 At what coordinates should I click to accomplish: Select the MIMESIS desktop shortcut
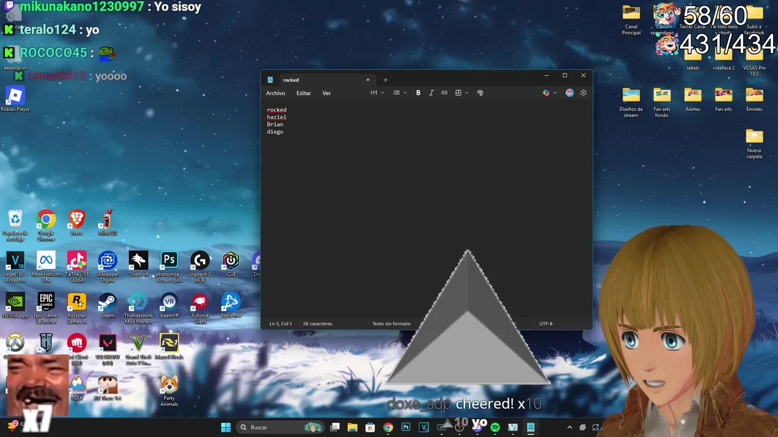pyautogui.click(x=108, y=223)
